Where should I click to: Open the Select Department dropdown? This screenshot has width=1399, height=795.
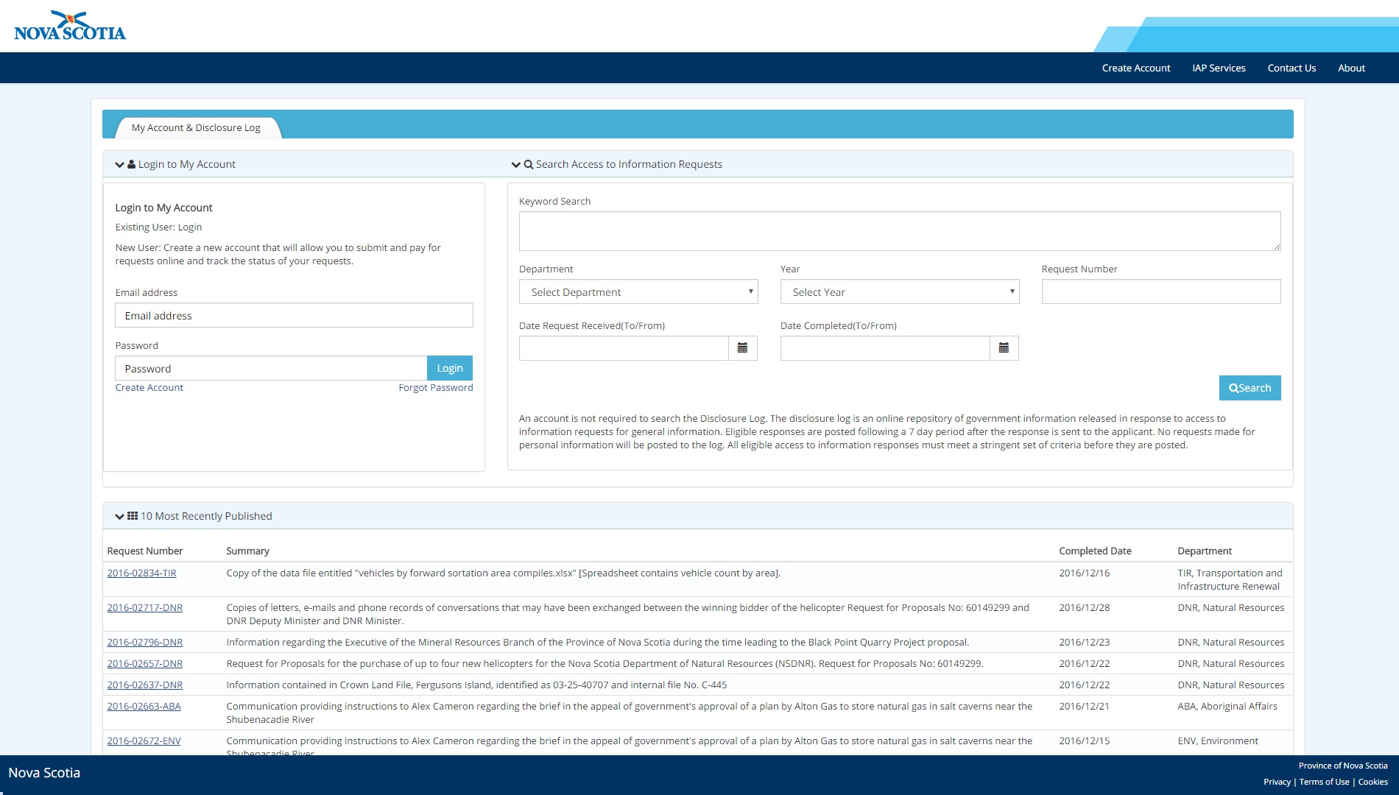[638, 292]
